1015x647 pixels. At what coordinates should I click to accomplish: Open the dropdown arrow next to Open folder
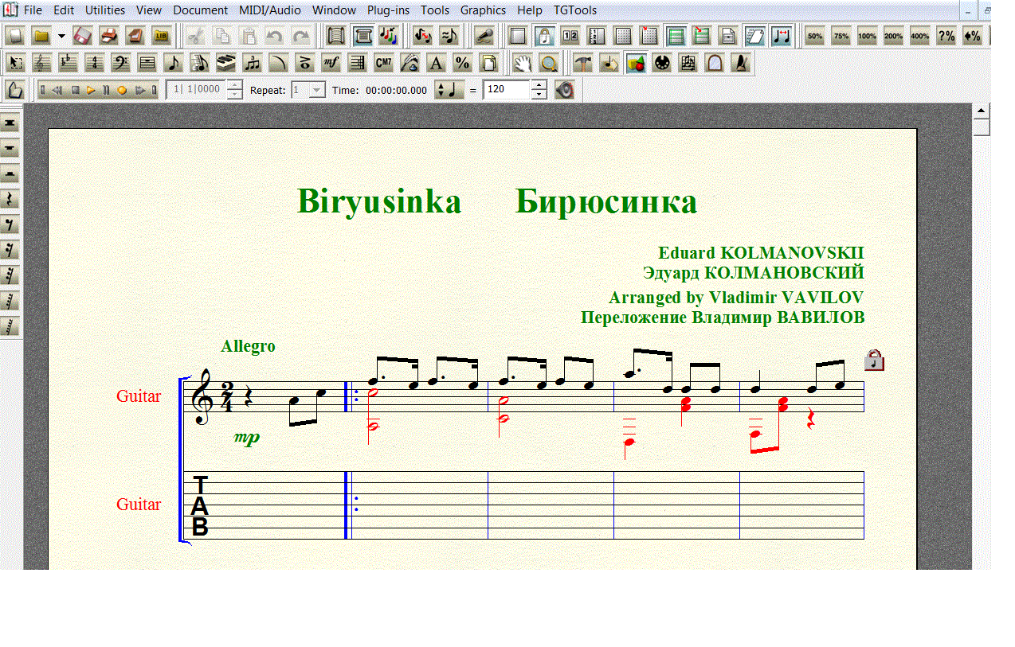click(61, 36)
